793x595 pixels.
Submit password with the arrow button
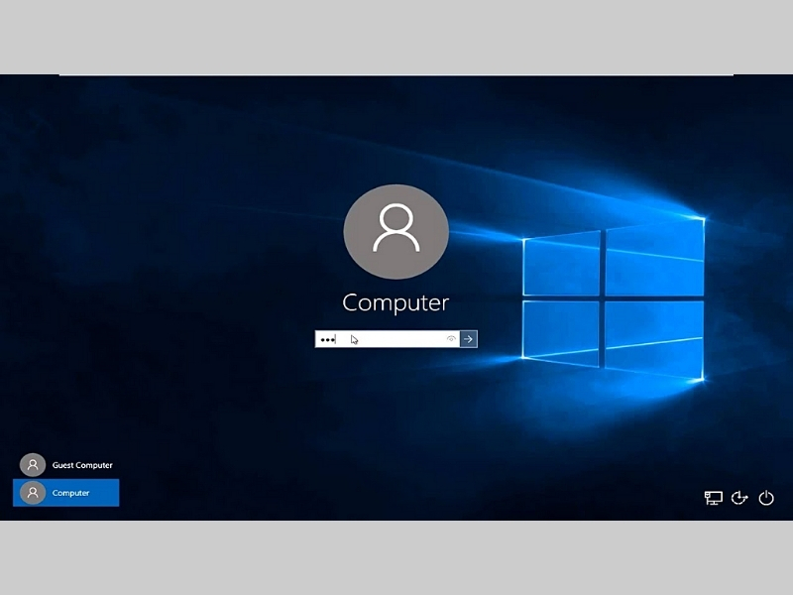pyautogui.click(x=468, y=339)
